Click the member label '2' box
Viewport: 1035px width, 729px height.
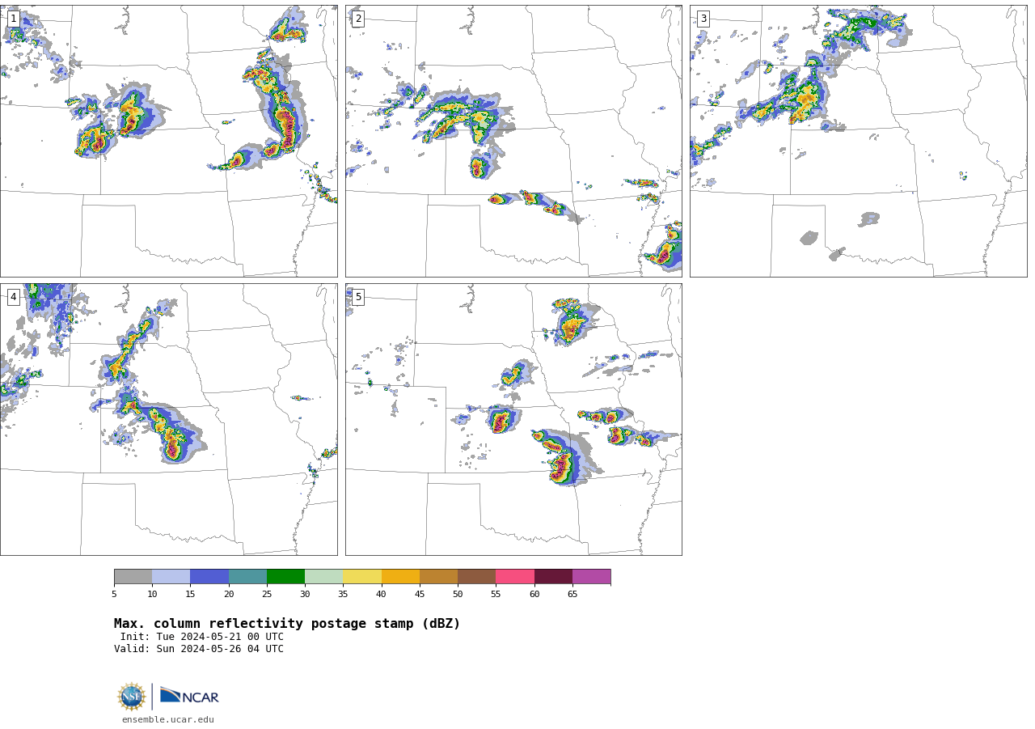click(358, 19)
